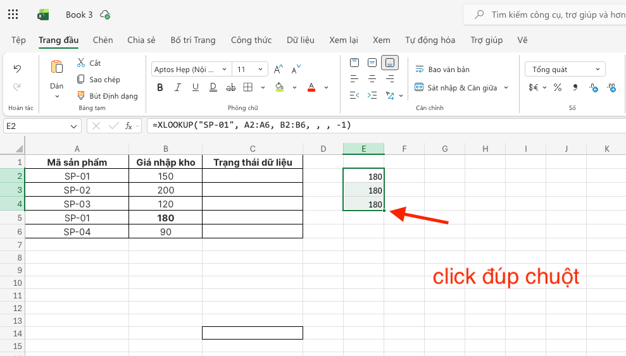Screen dimensions: 626x356
Task: Click the Undo arrow icon
Action: point(17,68)
